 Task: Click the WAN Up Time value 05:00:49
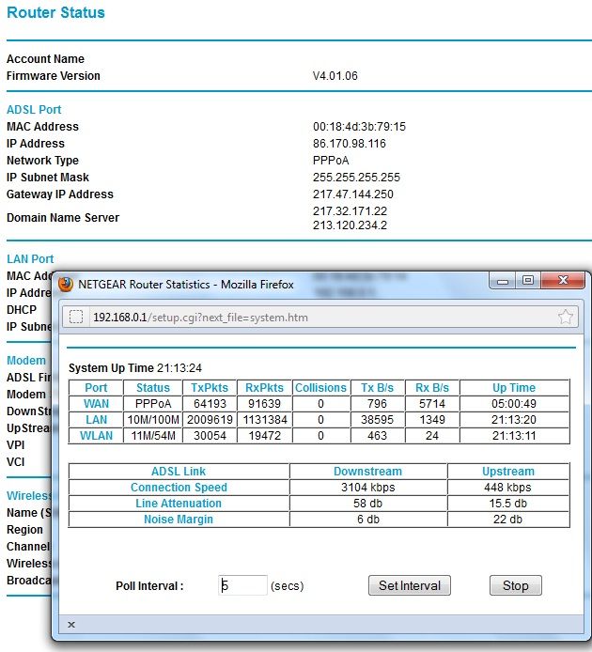point(514,404)
